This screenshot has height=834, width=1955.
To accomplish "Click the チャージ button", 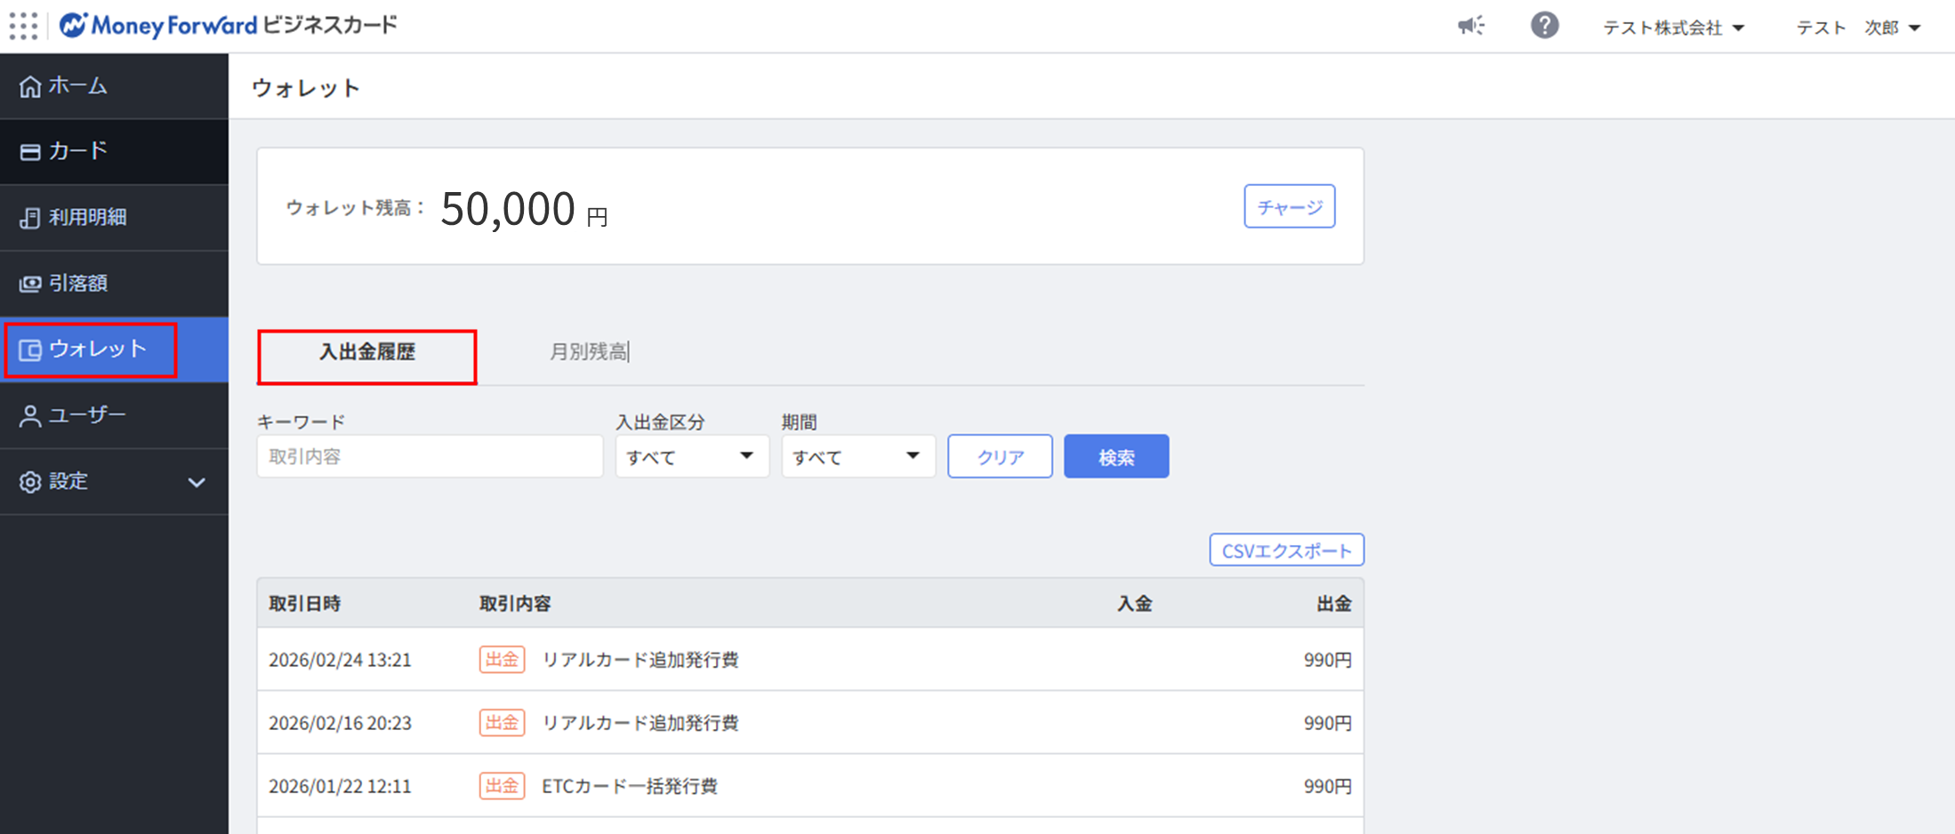I will point(1289,207).
